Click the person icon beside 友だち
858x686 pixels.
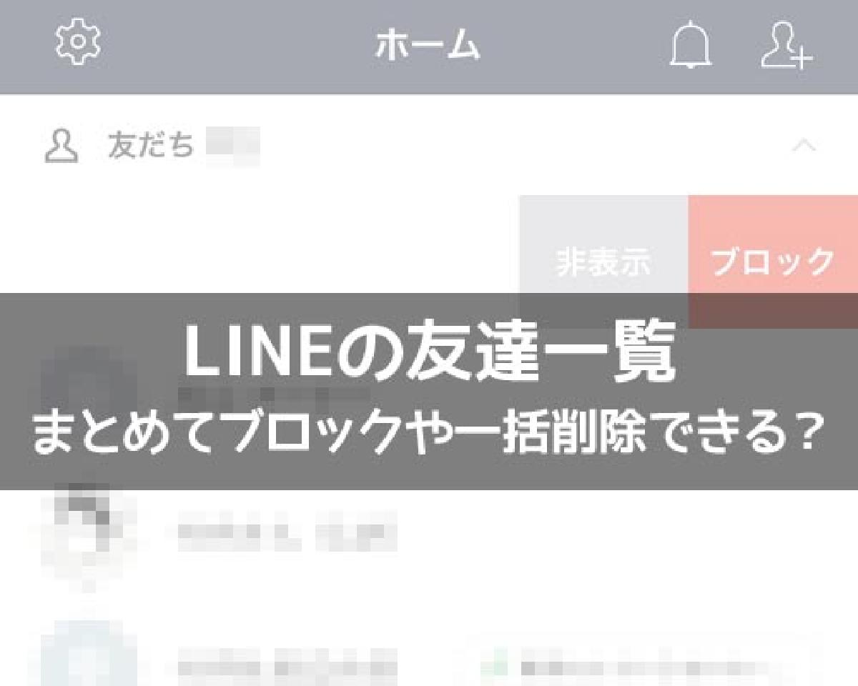point(61,146)
